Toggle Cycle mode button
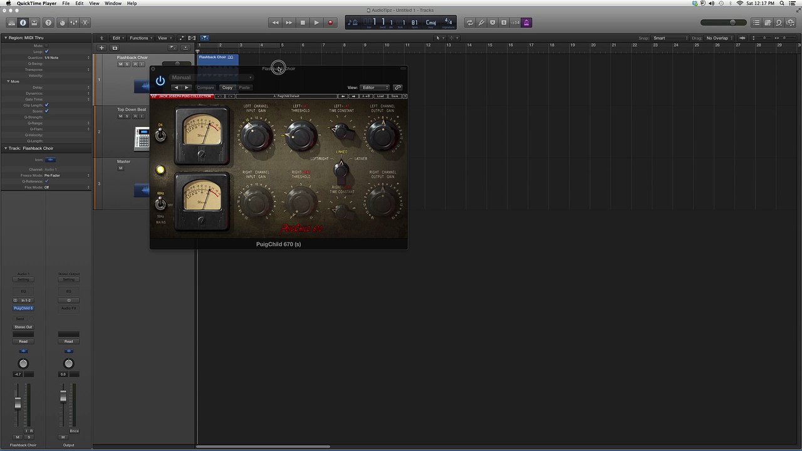Viewport: 802px width, 451px height. (470, 23)
